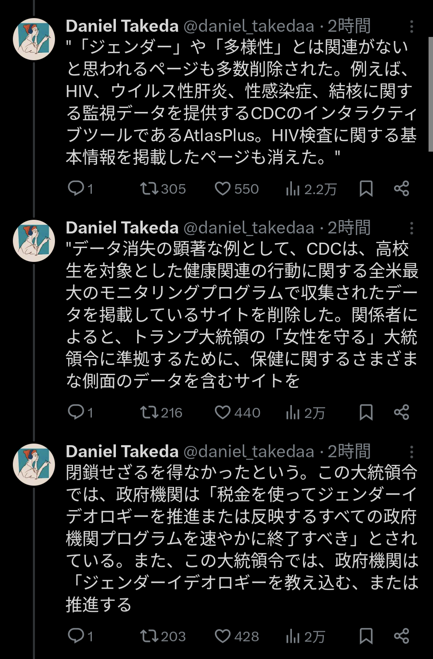Viewport: 433px width, 659px height.
Task: Open more options for the first tweet
Action: click(411, 26)
